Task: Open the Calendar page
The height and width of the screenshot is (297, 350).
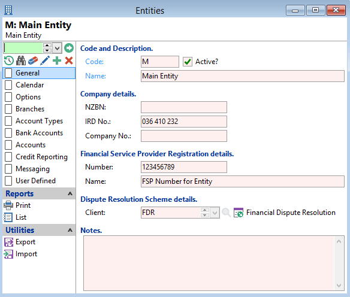Action: (x=39, y=85)
